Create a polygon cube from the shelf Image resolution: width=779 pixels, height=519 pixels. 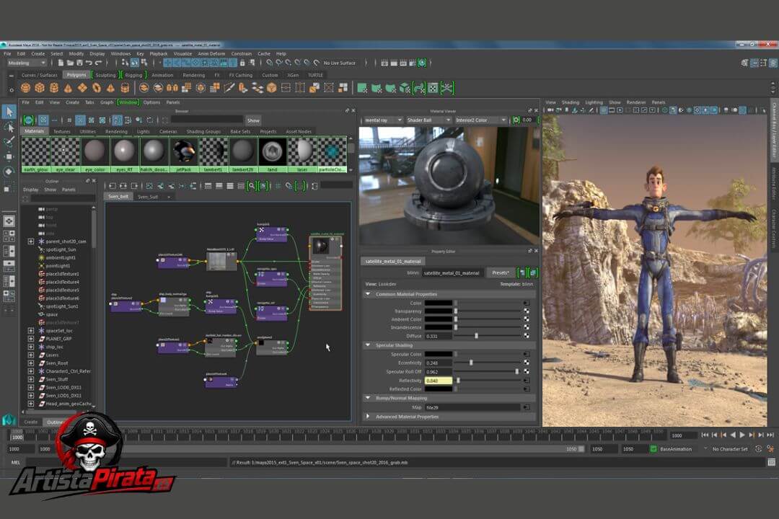pos(40,88)
